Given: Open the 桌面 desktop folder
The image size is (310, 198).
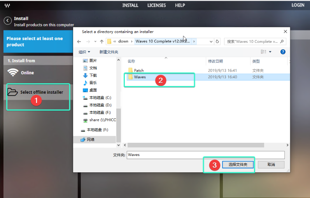Looking at the screenshot, I should coord(90,90).
